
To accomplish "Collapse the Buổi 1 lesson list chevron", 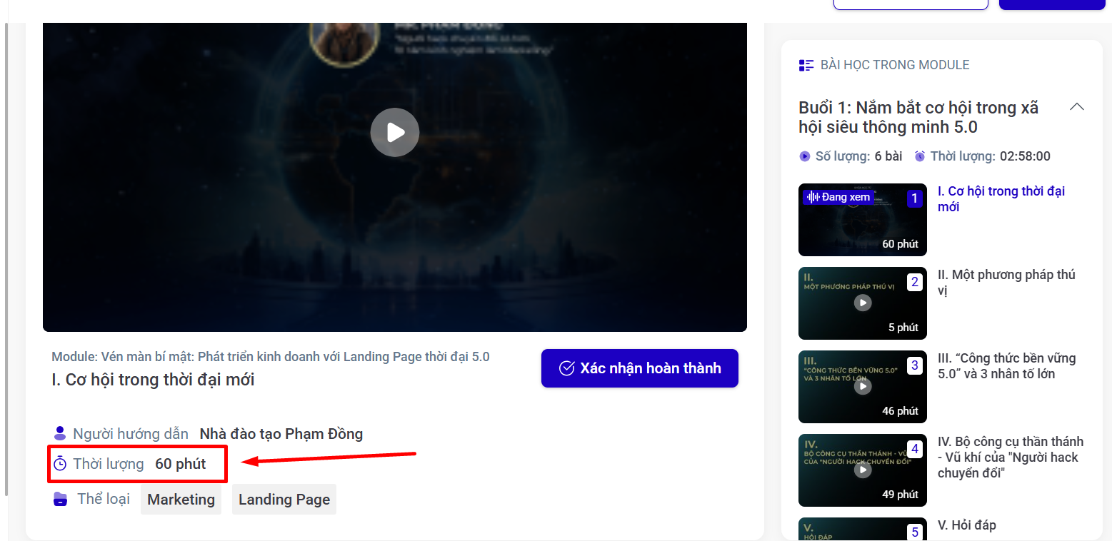I will (1077, 107).
